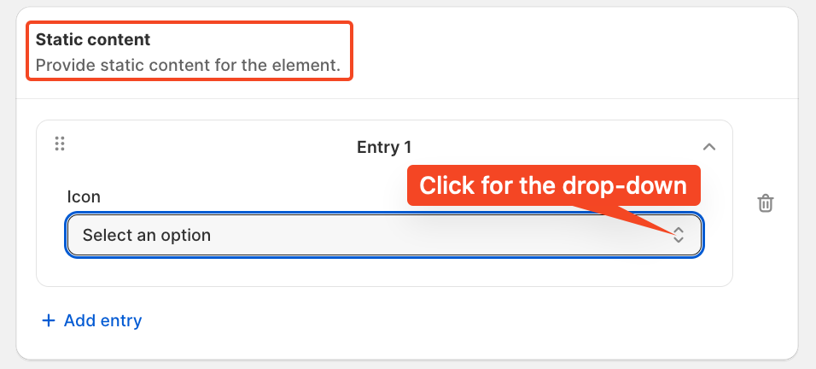Click the "Icon" field label

(x=84, y=196)
